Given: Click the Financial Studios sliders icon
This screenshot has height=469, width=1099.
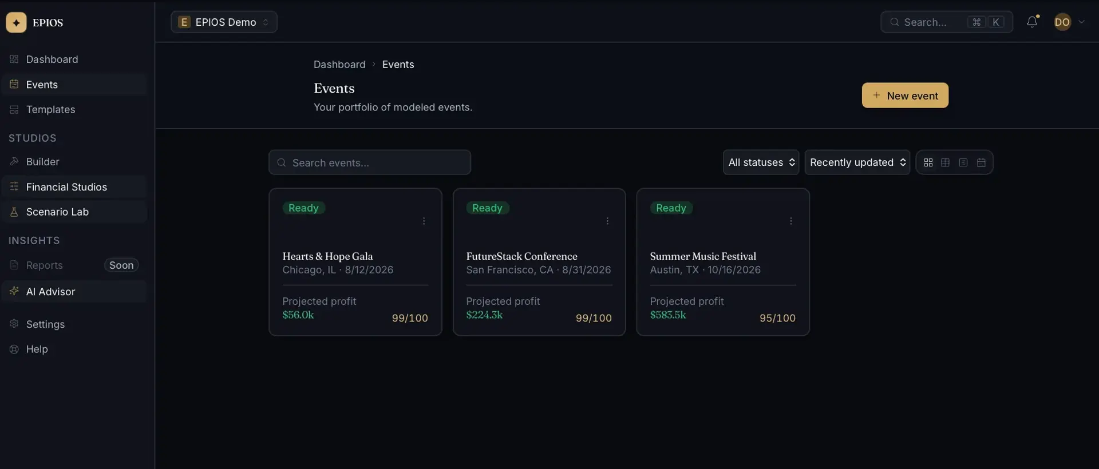Looking at the screenshot, I should pos(14,186).
